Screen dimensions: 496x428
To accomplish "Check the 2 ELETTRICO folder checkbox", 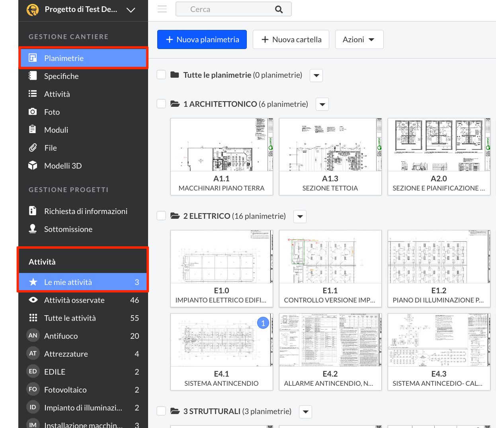I will click(x=161, y=216).
